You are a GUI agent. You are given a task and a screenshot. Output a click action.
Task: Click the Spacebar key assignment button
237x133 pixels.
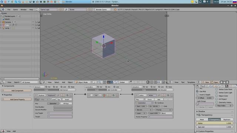tap(53, 103)
